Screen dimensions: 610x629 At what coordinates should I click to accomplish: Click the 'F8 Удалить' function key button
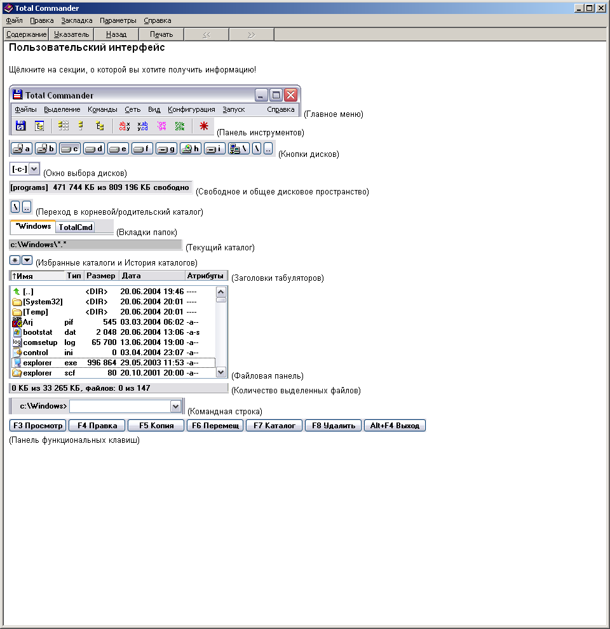pos(334,426)
